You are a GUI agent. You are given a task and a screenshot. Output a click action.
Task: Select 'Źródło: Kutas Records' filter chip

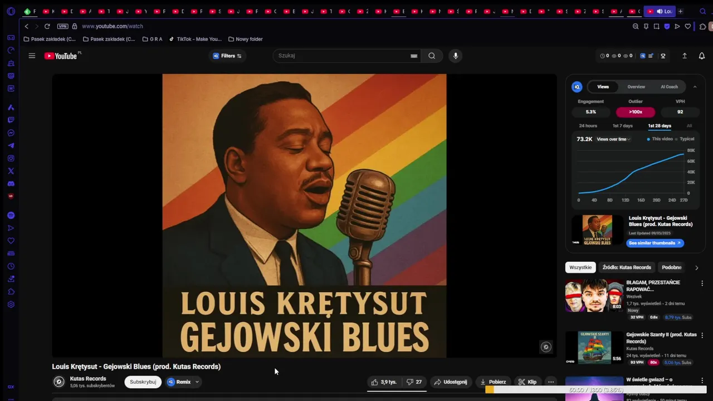[627, 267]
